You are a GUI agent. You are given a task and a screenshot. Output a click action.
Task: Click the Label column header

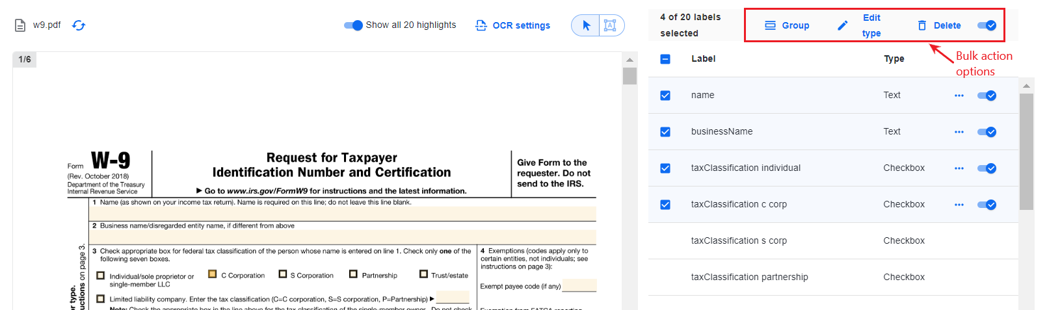(x=703, y=58)
